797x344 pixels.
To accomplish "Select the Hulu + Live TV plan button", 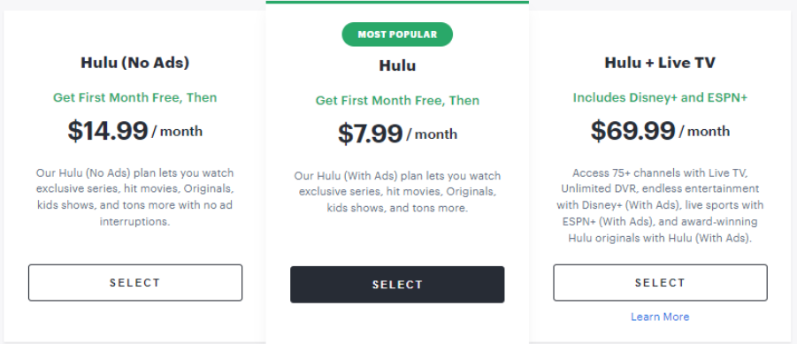I will point(660,282).
